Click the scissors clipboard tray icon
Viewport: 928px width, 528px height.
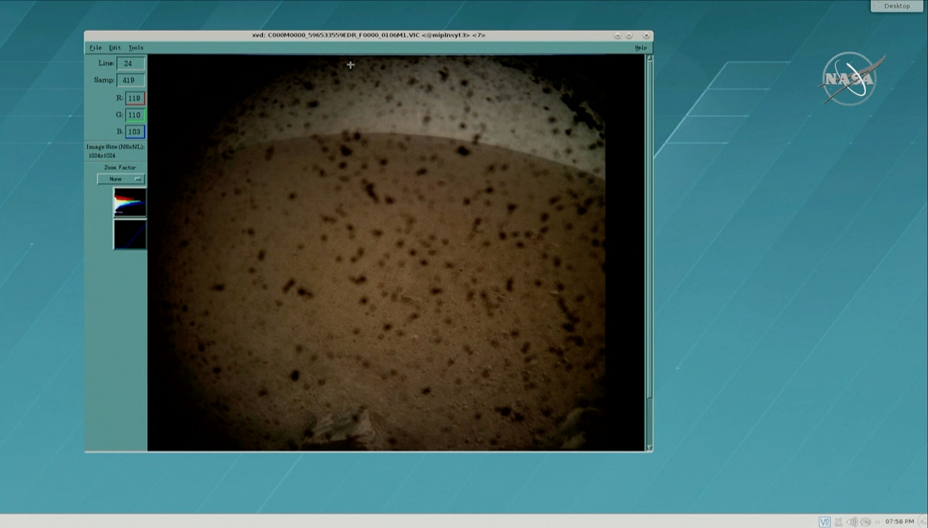coord(839,522)
